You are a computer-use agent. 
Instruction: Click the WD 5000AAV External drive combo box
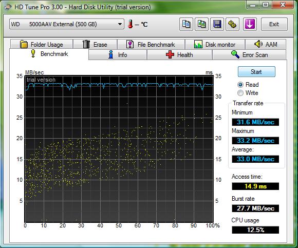point(67,24)
